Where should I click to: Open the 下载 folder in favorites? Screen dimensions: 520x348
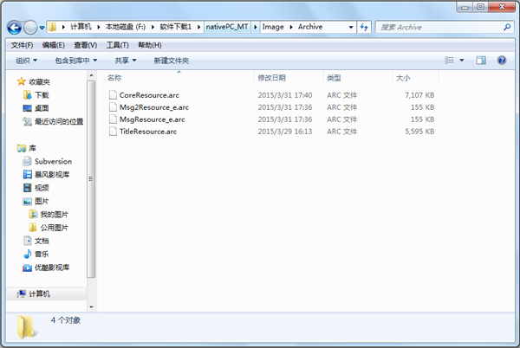[x=42, y=94]
